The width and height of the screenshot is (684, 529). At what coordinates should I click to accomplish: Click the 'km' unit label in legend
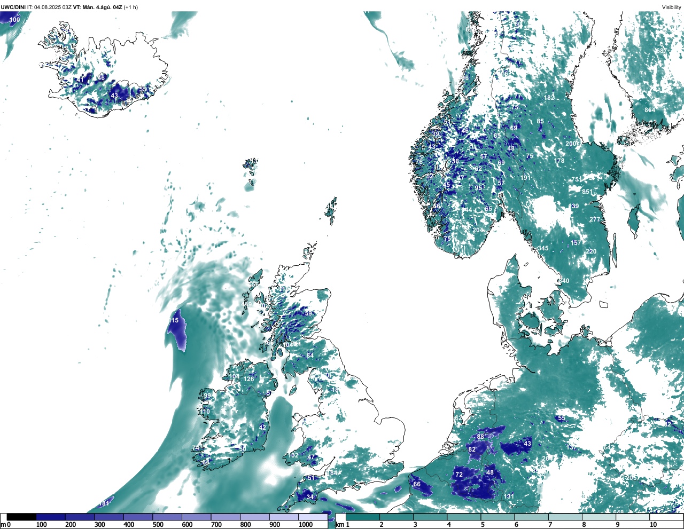tap(339, 525)
